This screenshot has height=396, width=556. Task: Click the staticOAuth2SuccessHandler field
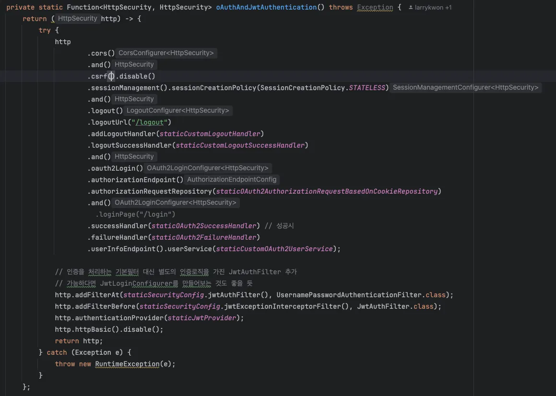click(203, 226)
